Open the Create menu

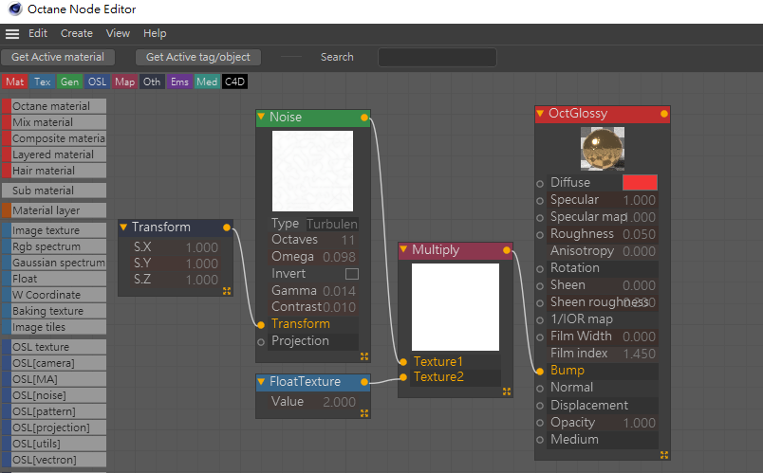click(77, 33)
